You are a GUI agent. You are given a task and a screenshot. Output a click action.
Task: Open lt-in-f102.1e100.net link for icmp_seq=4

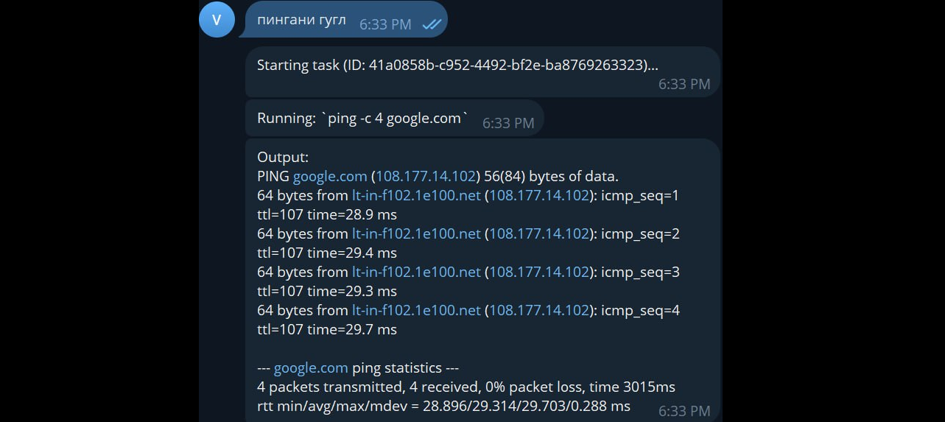coord(416,311)
